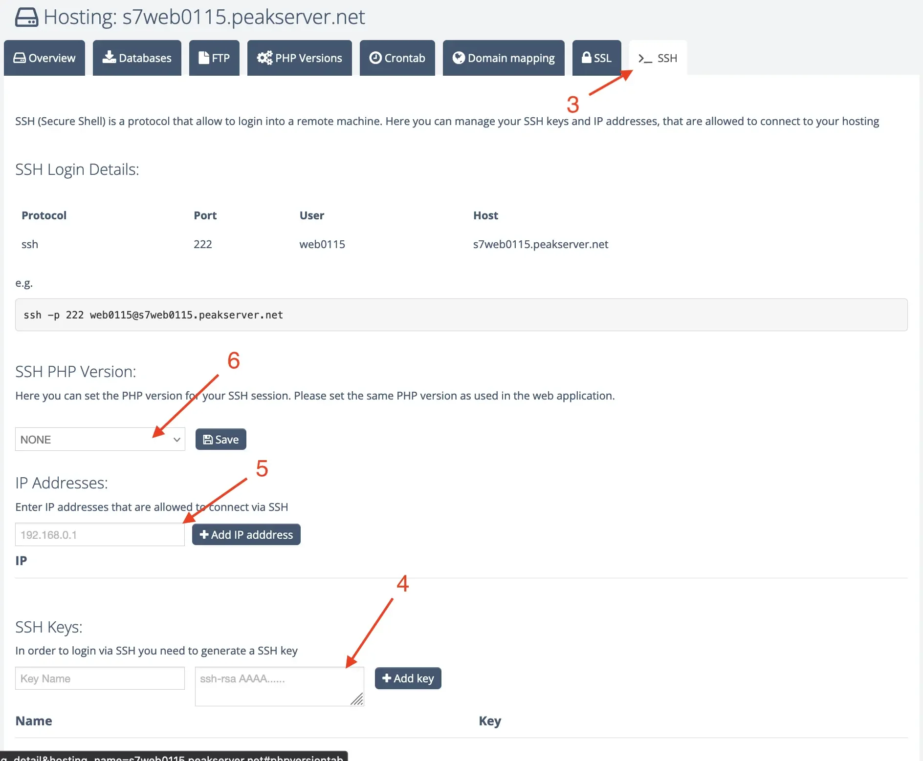Image resolution: width=923 pixels, height=761 pixels.
Task: Open the Domain mapping tab
Action: coord(504,58)
